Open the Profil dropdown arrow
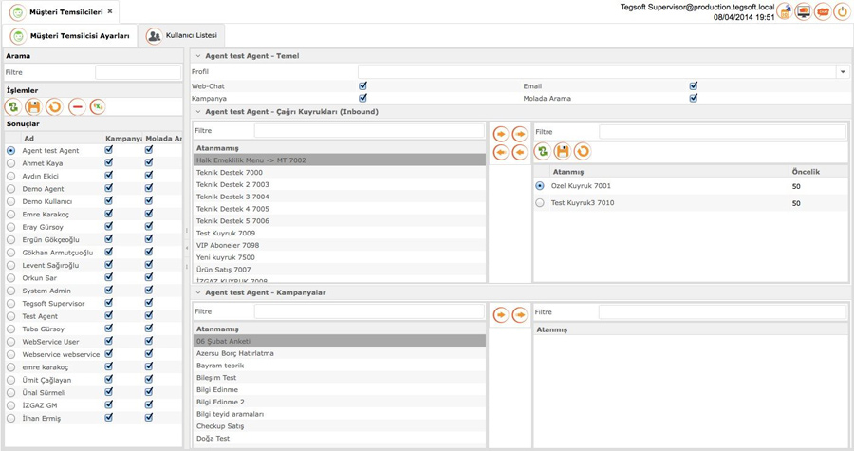Image resolution: width=854 pixels, height=451 pixels. tap(843, 71)
